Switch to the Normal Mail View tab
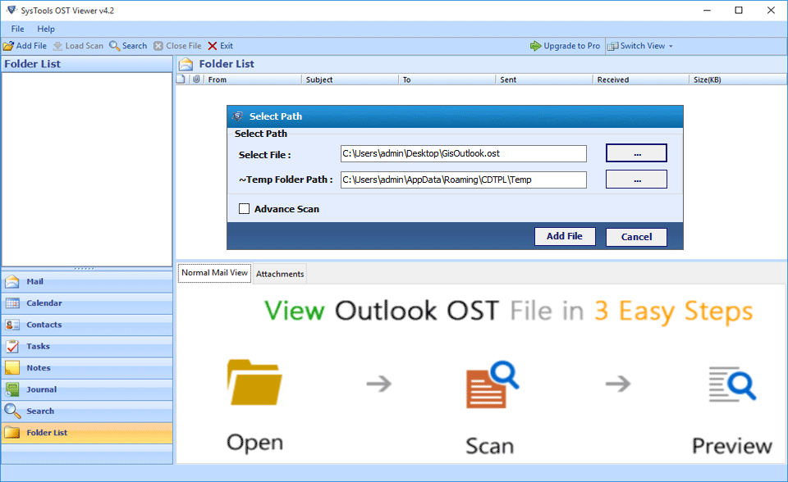 coord(214,273)
